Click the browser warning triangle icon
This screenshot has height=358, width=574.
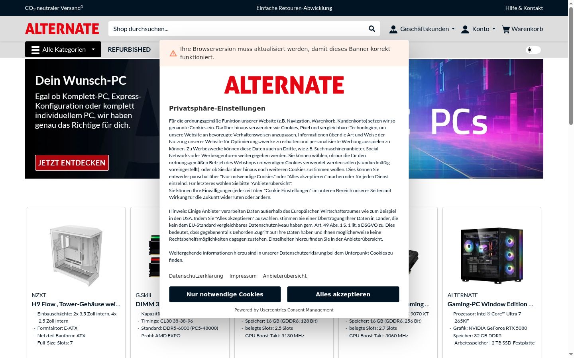click(x=173, y=53)
